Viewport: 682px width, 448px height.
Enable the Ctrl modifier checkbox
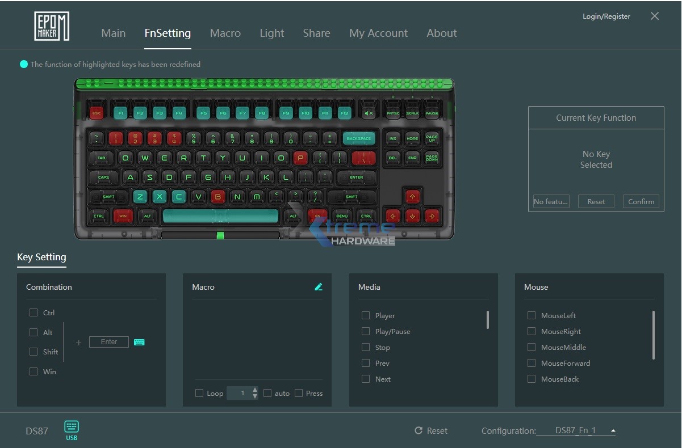(x=34, y=312)
